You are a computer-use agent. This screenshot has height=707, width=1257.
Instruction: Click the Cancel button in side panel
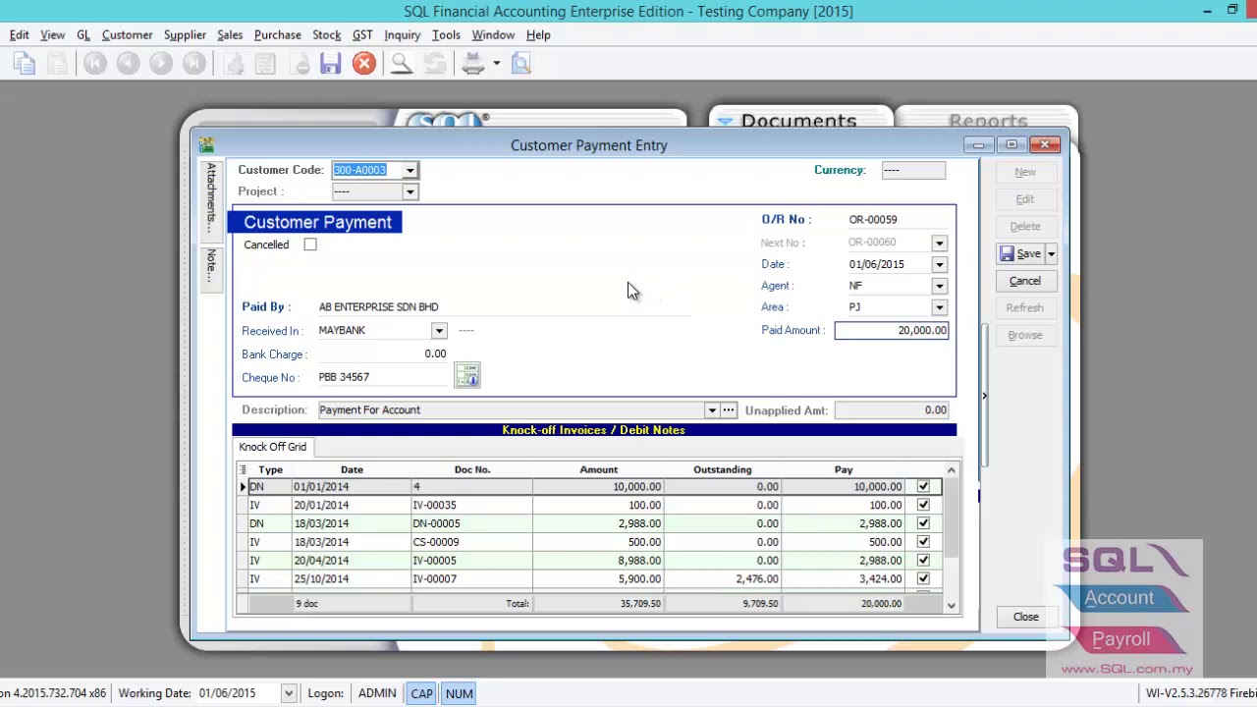1025,281
